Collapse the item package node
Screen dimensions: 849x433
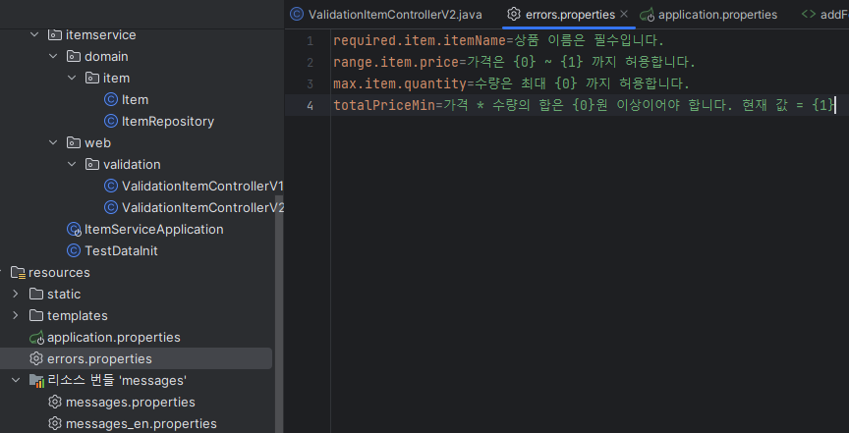pyautogui.click(x=72, y=78)
